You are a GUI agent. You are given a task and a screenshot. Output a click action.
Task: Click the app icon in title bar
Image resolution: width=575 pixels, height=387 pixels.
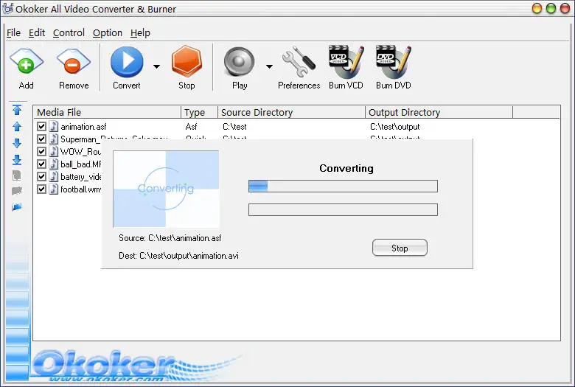(x=7, y=8)
